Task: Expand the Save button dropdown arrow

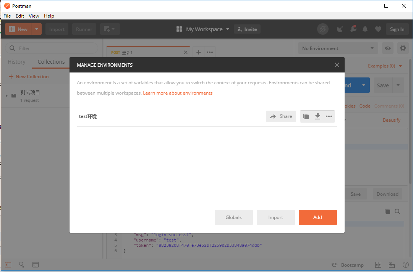Action: tap(398, 85)
